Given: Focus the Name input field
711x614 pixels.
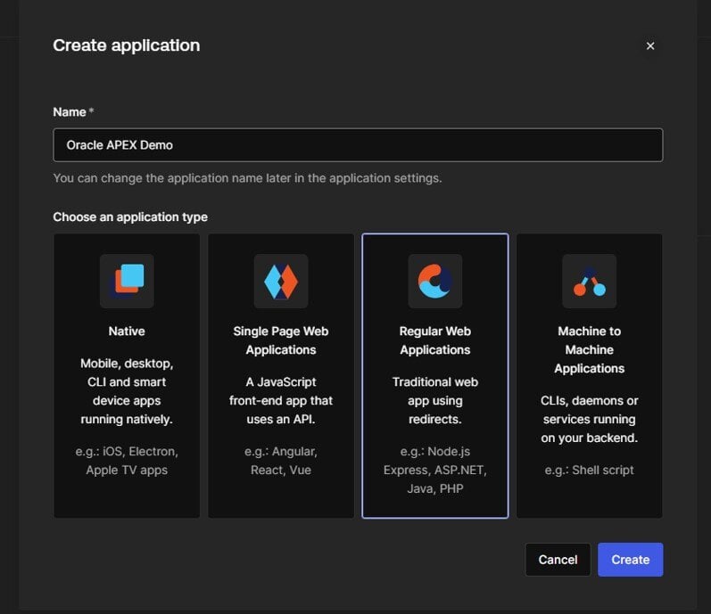Looking at the screenshot, I should (x=358, y=145).
